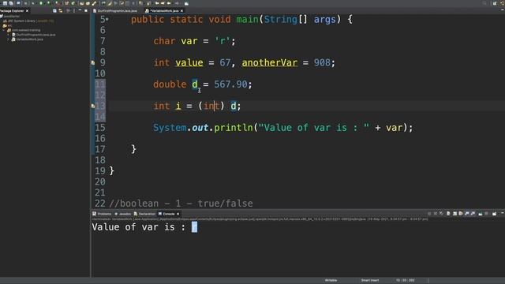Click the comment '//boolean - 1 - true/false'
This screenshot has height=284, width=505.
click(181, 204)
